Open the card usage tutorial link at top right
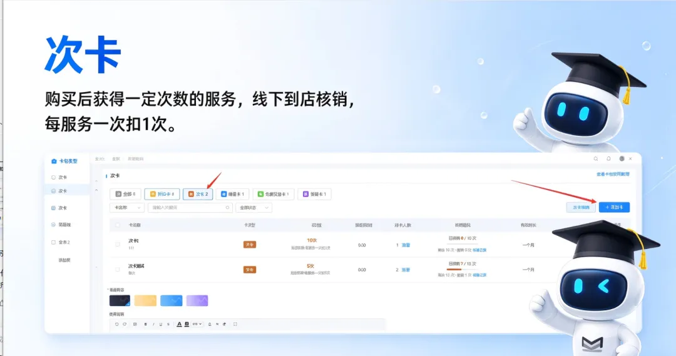The height and width of the screenshot is (356, 676). 613,174
